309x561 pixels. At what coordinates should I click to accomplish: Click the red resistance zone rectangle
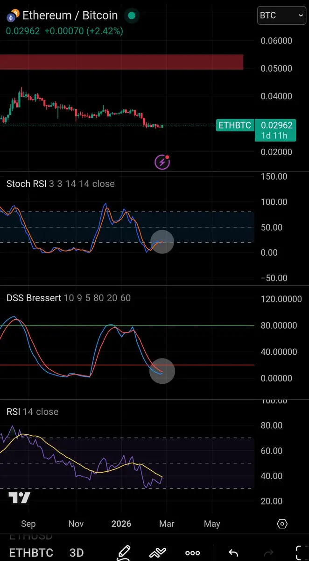click(121, 62)
